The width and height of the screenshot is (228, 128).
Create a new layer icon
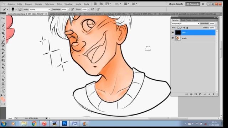pyautogui.click(x=209, y=94)
